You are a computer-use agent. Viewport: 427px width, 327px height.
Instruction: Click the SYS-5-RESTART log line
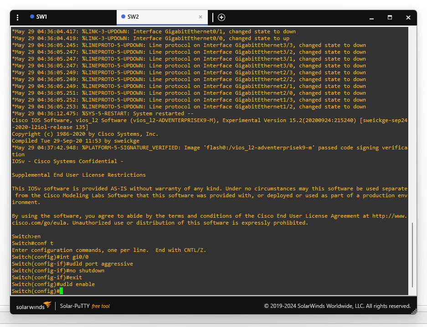pyautogui.click(x=103, y=113)
